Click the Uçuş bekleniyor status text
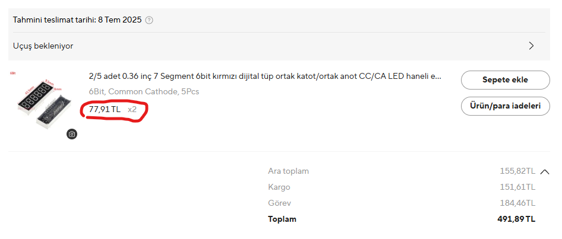The width and height of the screenshot is (562, 239). pos(43,46)
